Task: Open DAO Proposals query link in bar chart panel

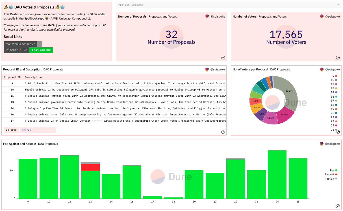Action: [x=48, y=144]
